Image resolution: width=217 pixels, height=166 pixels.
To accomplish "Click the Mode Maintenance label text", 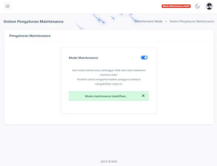I will click(x=84, y=58).
